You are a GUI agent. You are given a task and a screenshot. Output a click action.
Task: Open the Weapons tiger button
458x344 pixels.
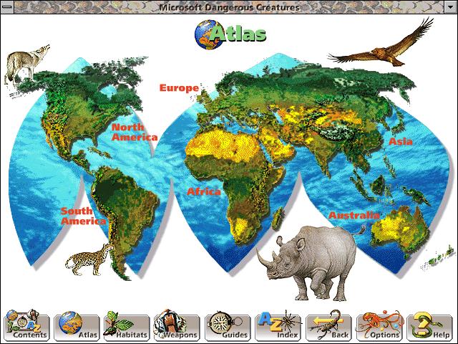click(177, 326)
